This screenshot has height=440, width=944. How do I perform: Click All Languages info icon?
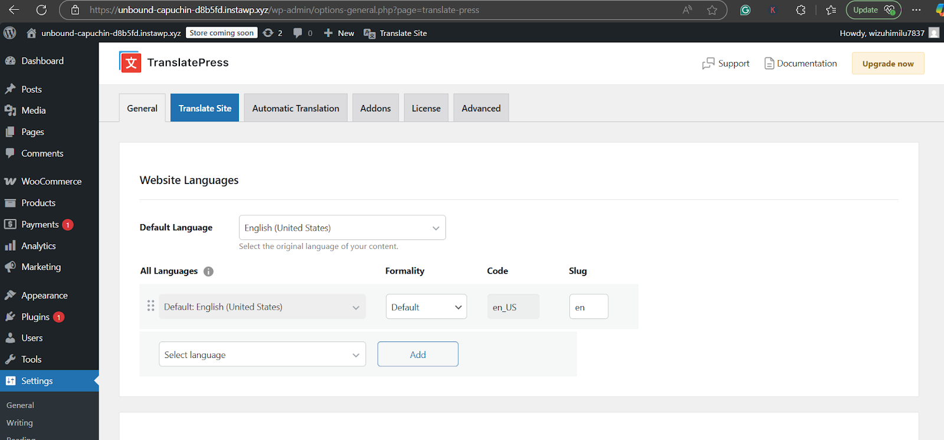pyautogui.click(x=208, y=271)
